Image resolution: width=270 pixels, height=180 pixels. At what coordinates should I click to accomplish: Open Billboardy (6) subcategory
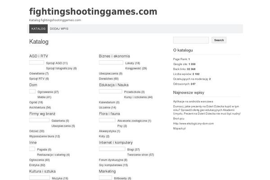coord(122,179)
